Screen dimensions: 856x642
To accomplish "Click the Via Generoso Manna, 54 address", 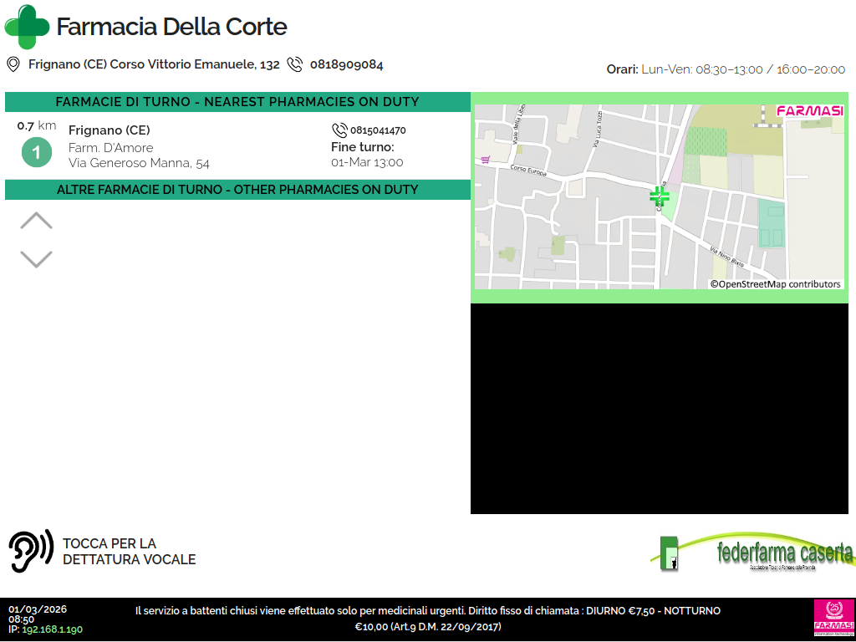I will click(139, 163).
